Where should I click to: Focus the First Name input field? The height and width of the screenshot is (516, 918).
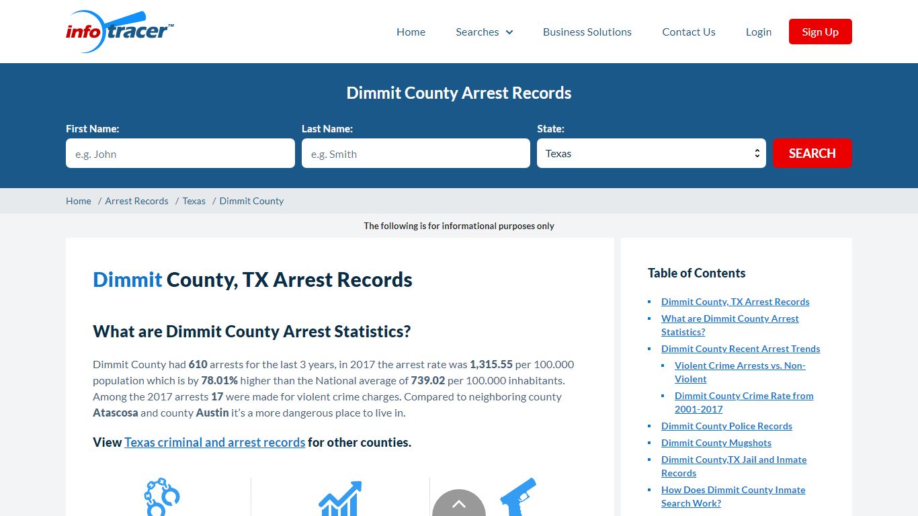tap(180, 153)
